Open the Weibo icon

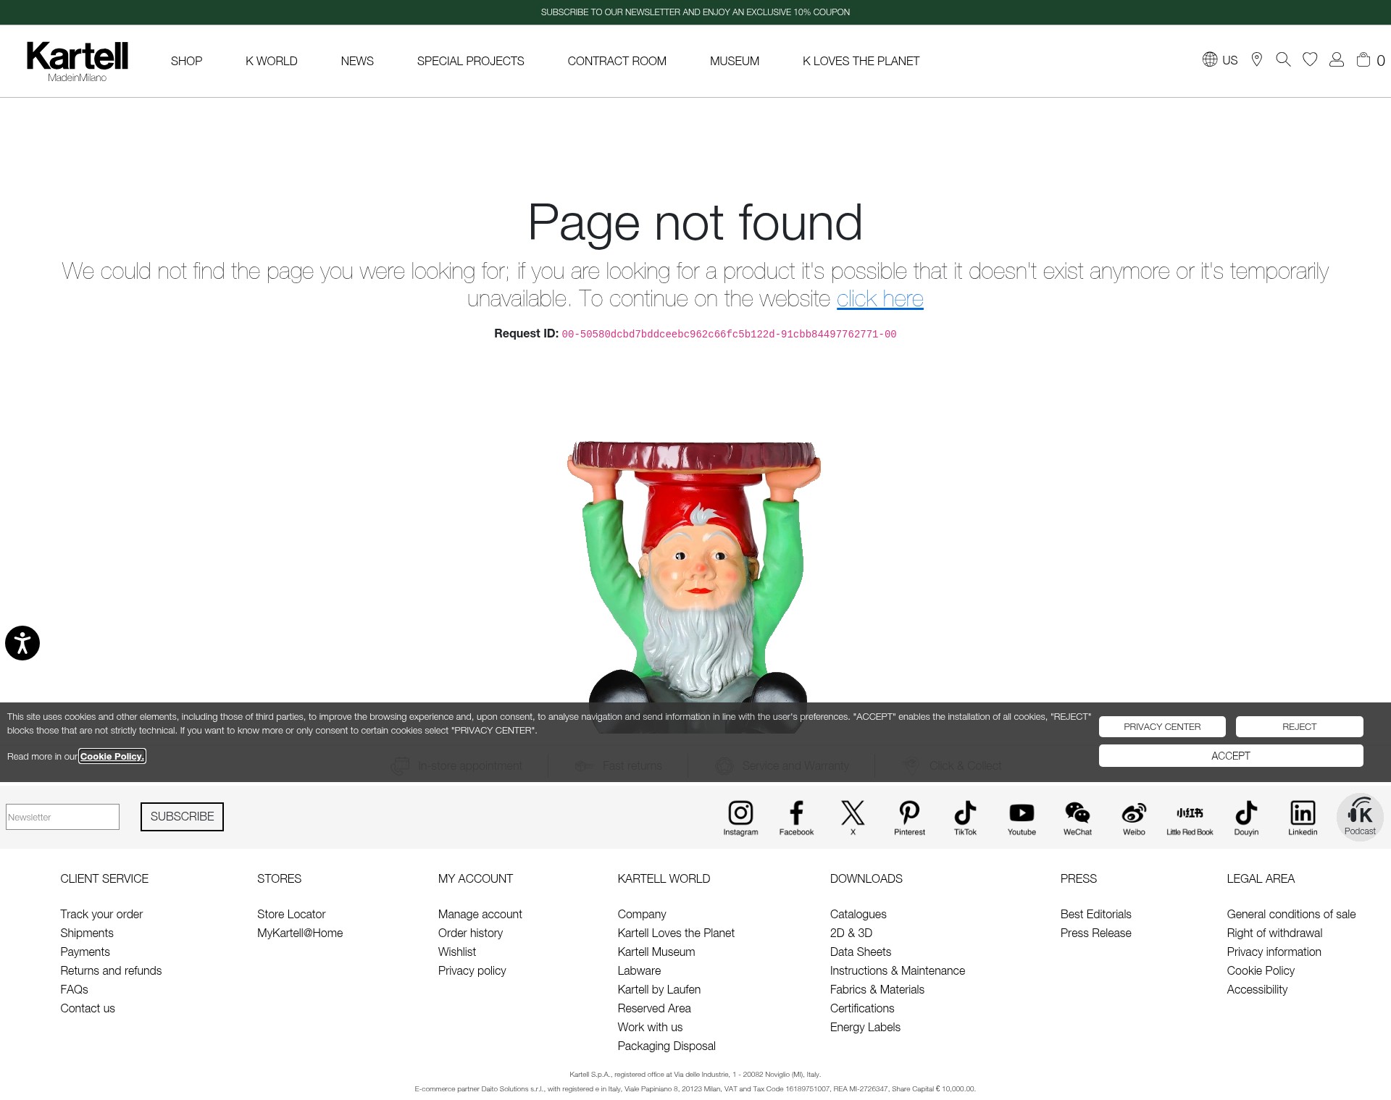(1134, 818)
